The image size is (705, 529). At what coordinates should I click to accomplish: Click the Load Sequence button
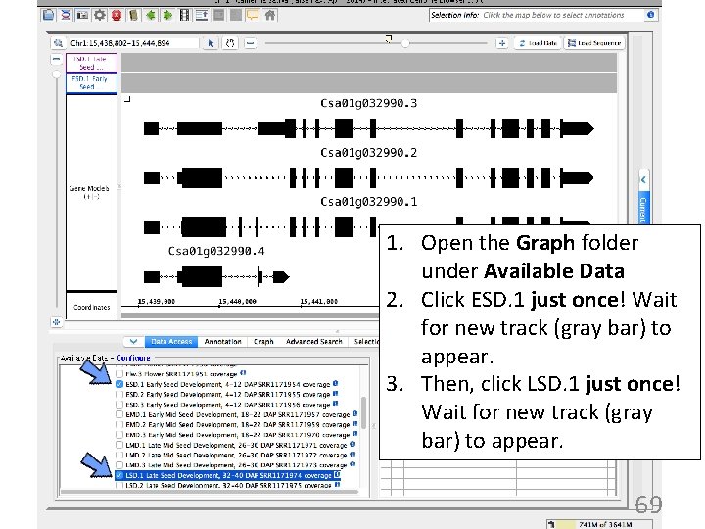click(594, 43)
